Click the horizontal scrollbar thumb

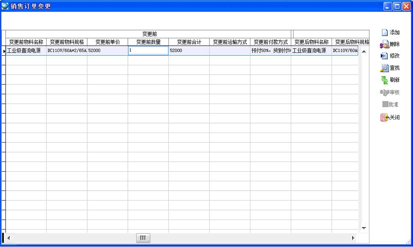tap(143, 238)
